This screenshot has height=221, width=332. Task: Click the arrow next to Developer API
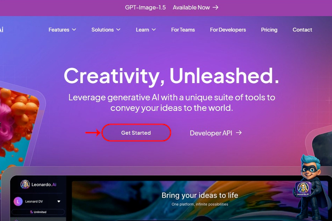(239, 133)
